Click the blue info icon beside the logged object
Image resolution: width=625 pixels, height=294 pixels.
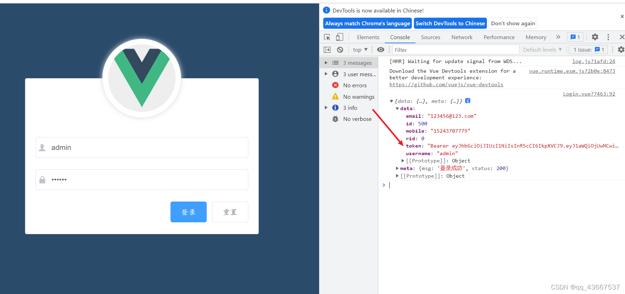(x=468, y=101)
